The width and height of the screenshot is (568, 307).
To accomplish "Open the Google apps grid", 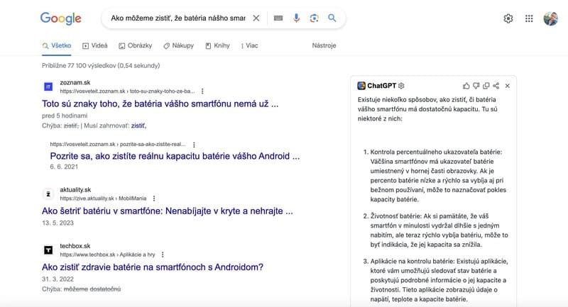I will coord(529,18).
